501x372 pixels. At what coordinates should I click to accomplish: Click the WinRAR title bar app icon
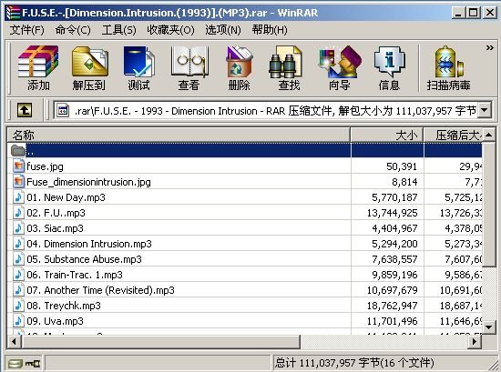tap(13, 13)
